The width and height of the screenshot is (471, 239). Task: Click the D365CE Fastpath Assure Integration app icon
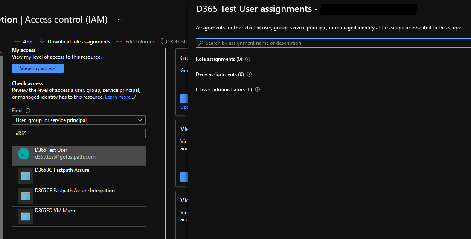pyautogui.click(x=26, y=196)
